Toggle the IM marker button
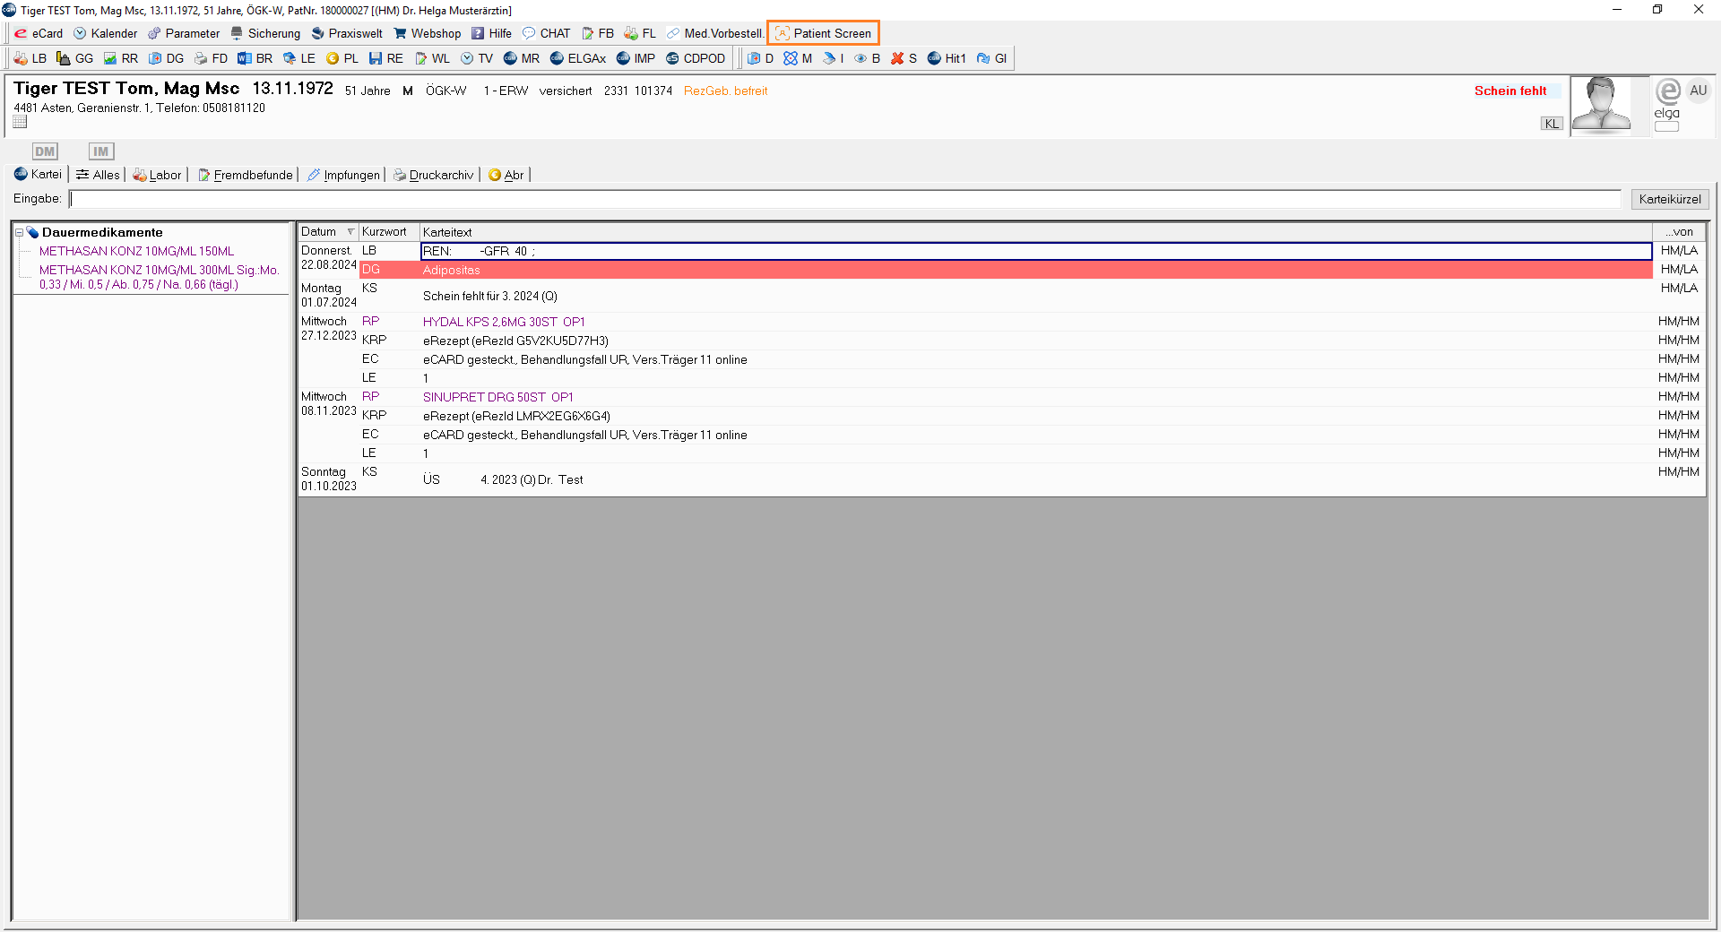Viewport: 1721px width, 932px height. pos(100,151)
